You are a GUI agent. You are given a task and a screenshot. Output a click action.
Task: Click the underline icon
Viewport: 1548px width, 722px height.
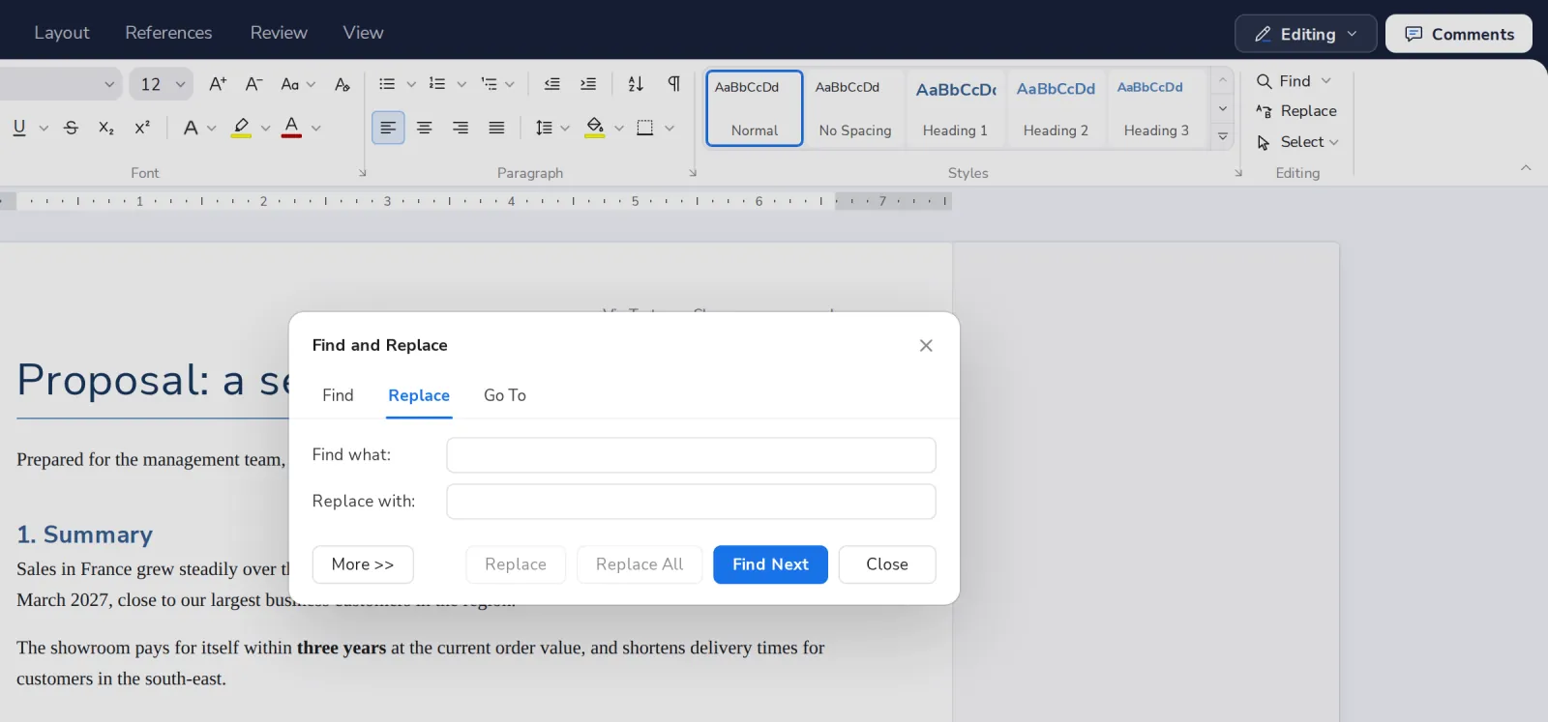(x=19, y=128)
